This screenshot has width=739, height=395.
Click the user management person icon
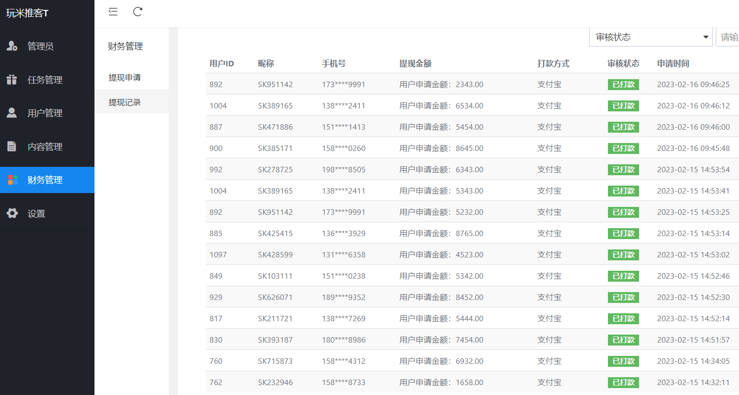click(12, 113)
